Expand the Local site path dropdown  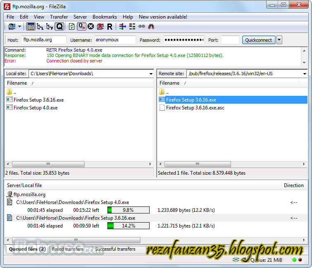tap(151, 74)
